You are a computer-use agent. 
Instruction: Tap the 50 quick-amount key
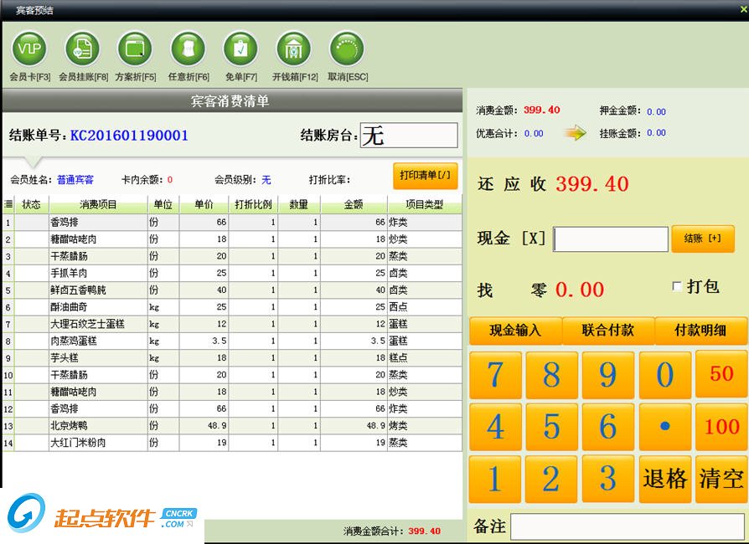pyautogui.click(x=721, y=375)
